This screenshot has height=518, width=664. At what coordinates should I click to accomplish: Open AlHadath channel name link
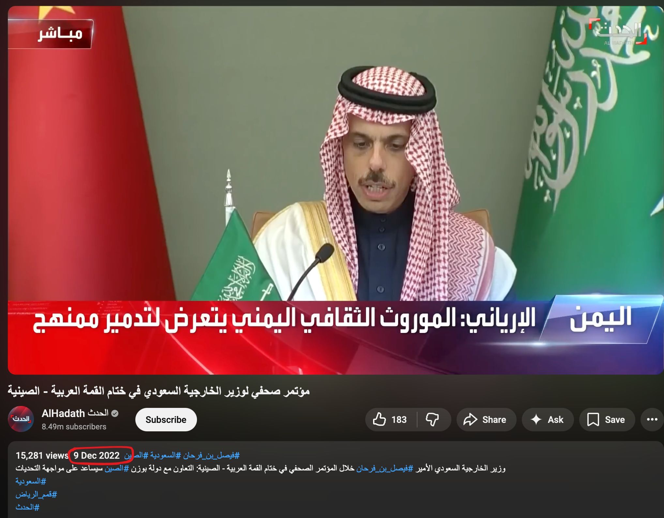(75, 413)
